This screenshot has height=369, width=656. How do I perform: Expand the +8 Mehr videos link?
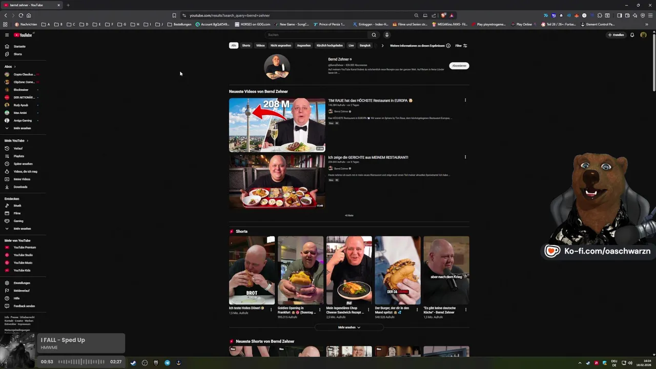pos(349,215)
